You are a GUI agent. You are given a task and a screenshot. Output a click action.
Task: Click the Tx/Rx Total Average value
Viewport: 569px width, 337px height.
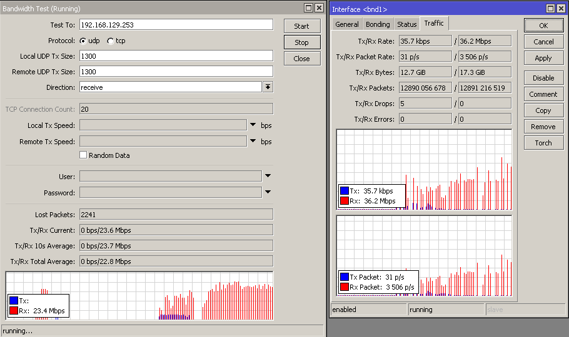(x=176, y=261)
